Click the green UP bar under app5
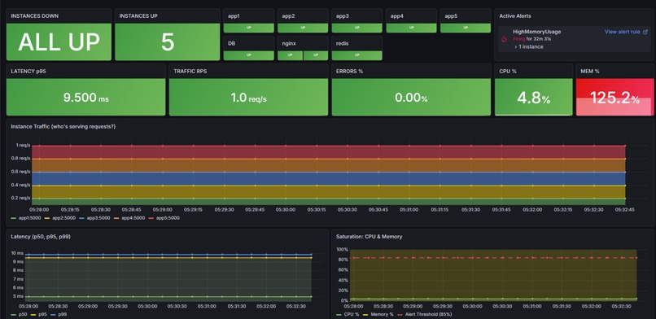The height and width of the screenshot is (319, 656). (x=466, y=28)
